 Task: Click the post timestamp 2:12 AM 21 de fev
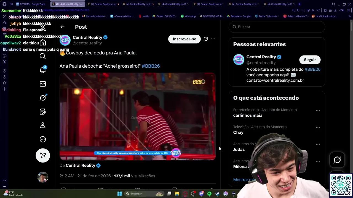point(85,176)
